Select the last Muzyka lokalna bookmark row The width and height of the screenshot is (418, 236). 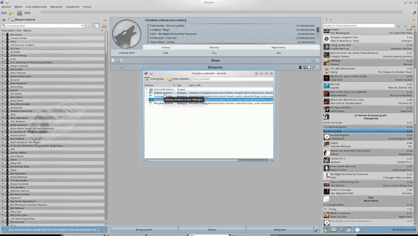[211, 103]
